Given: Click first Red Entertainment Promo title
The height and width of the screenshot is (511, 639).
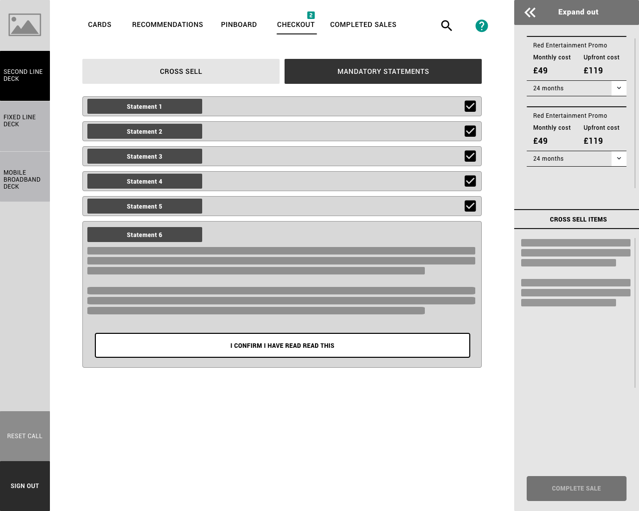Looking at the screenshot, I should [570, 45].
